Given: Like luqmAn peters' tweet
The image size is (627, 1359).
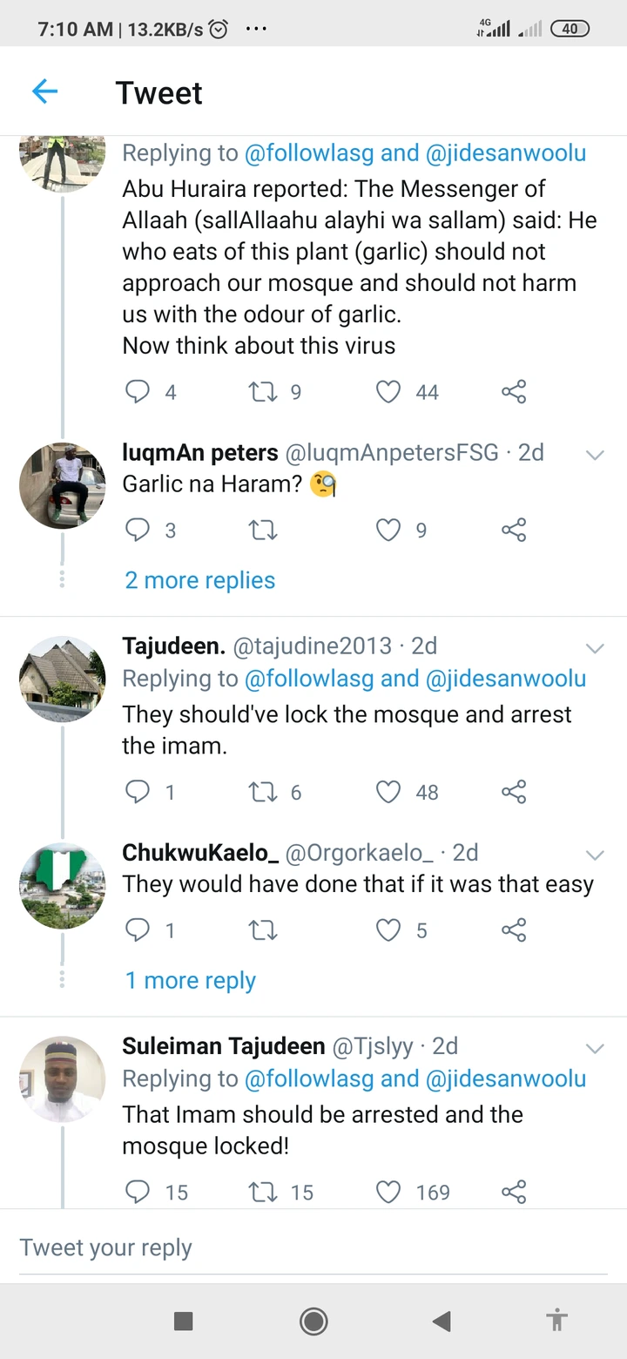Looking at the screenshot, I should [388, 530].
